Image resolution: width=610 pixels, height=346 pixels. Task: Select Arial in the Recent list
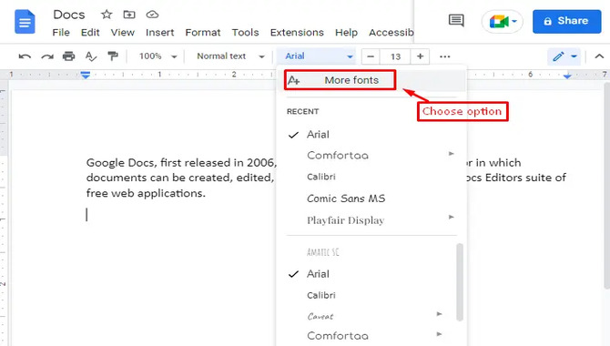coord(318,135)
